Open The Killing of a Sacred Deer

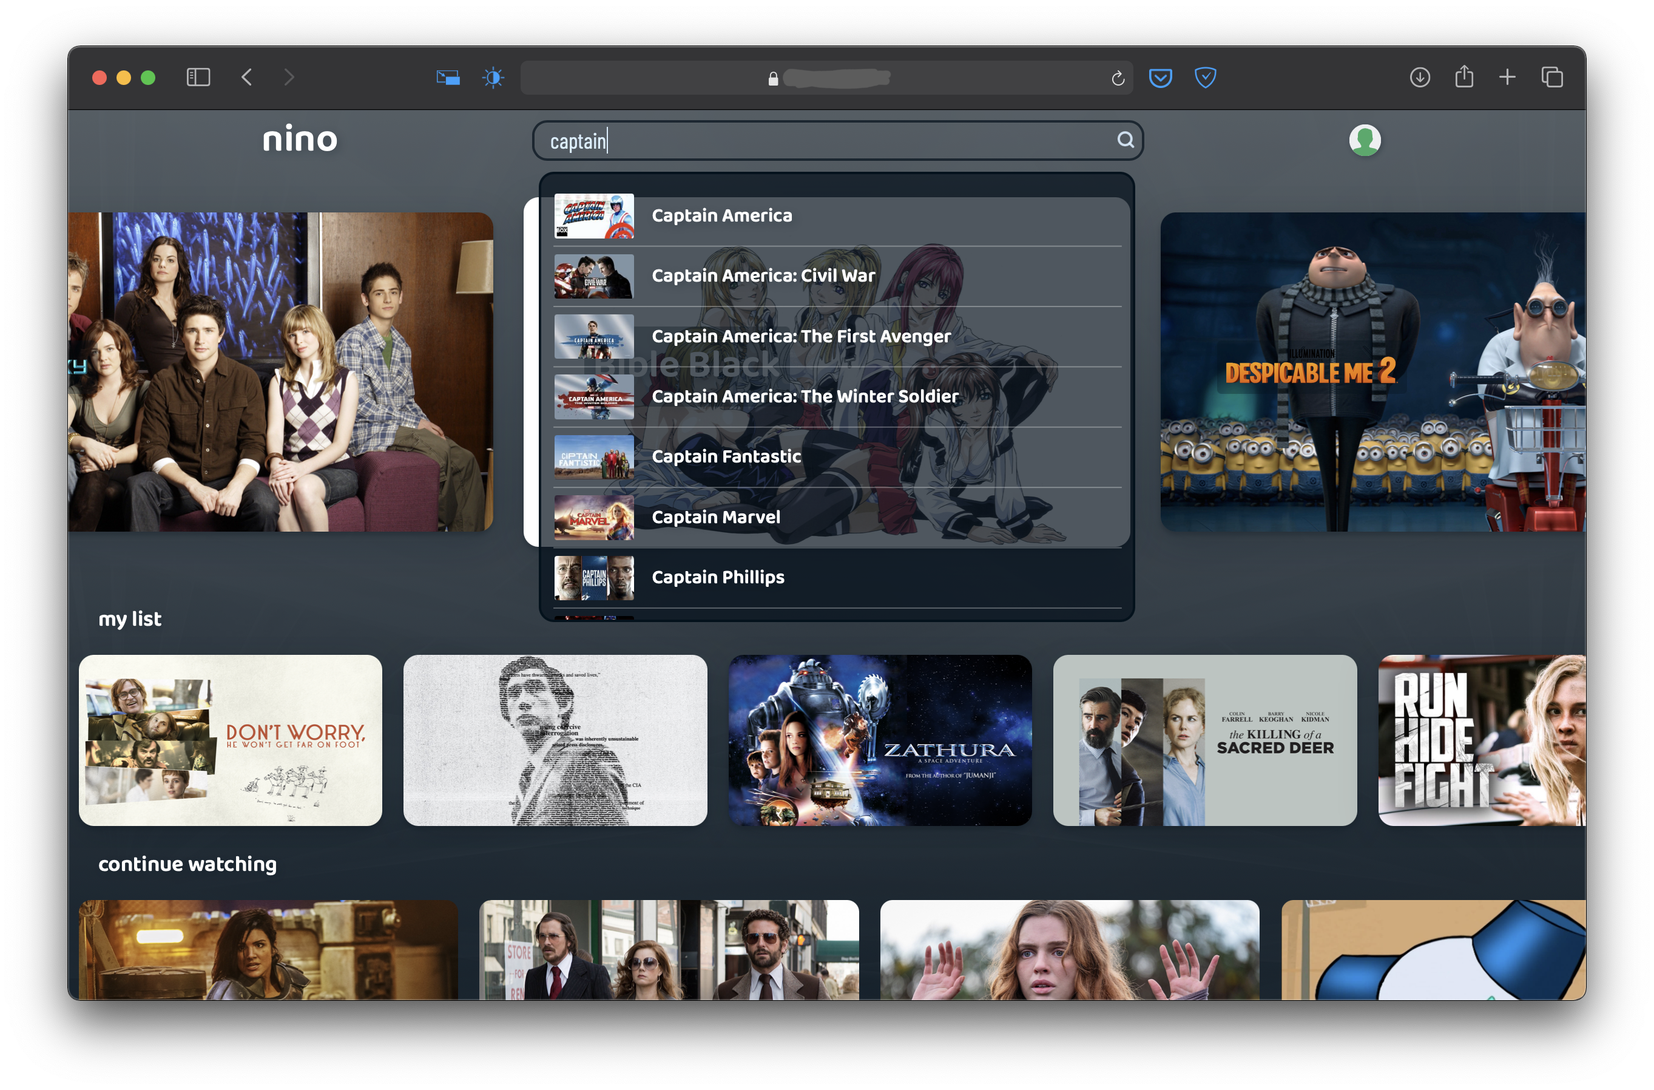click(x=1204, y=740)
